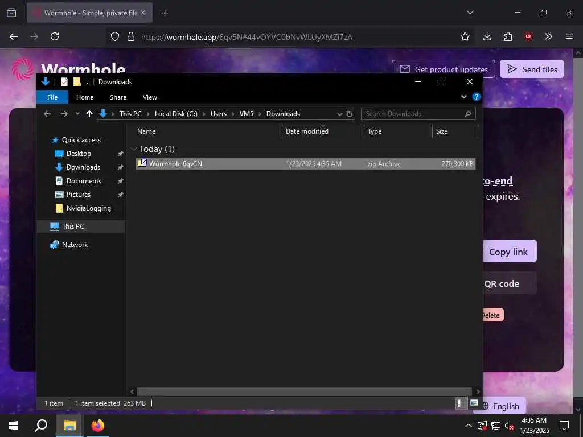Close the Wormhole browser tab
The height and width of the screenshot is (437, 583).
click(143, 13)
